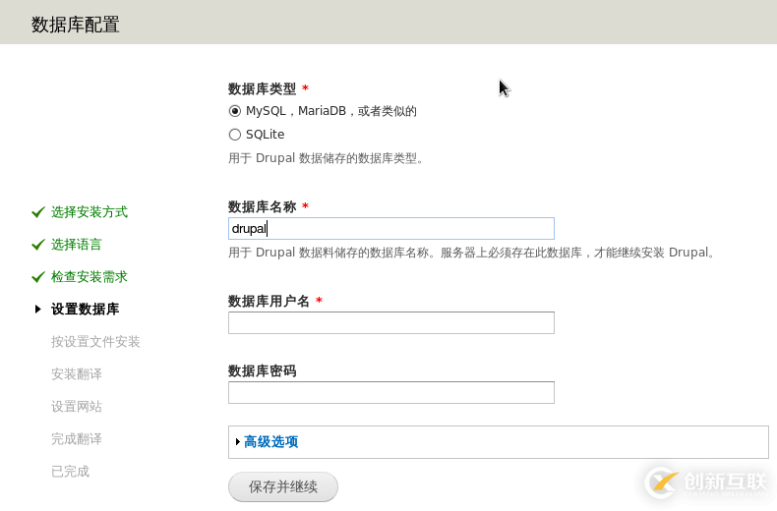Click the description 用于 Drupal 数据储存的数据库类型

(x=326, y=158)
